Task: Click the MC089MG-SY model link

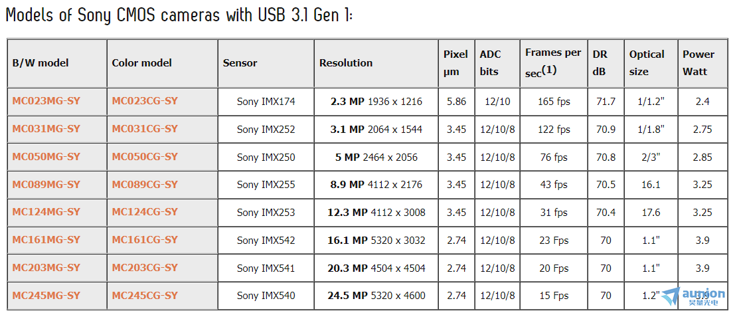Action: click(46, 184)
